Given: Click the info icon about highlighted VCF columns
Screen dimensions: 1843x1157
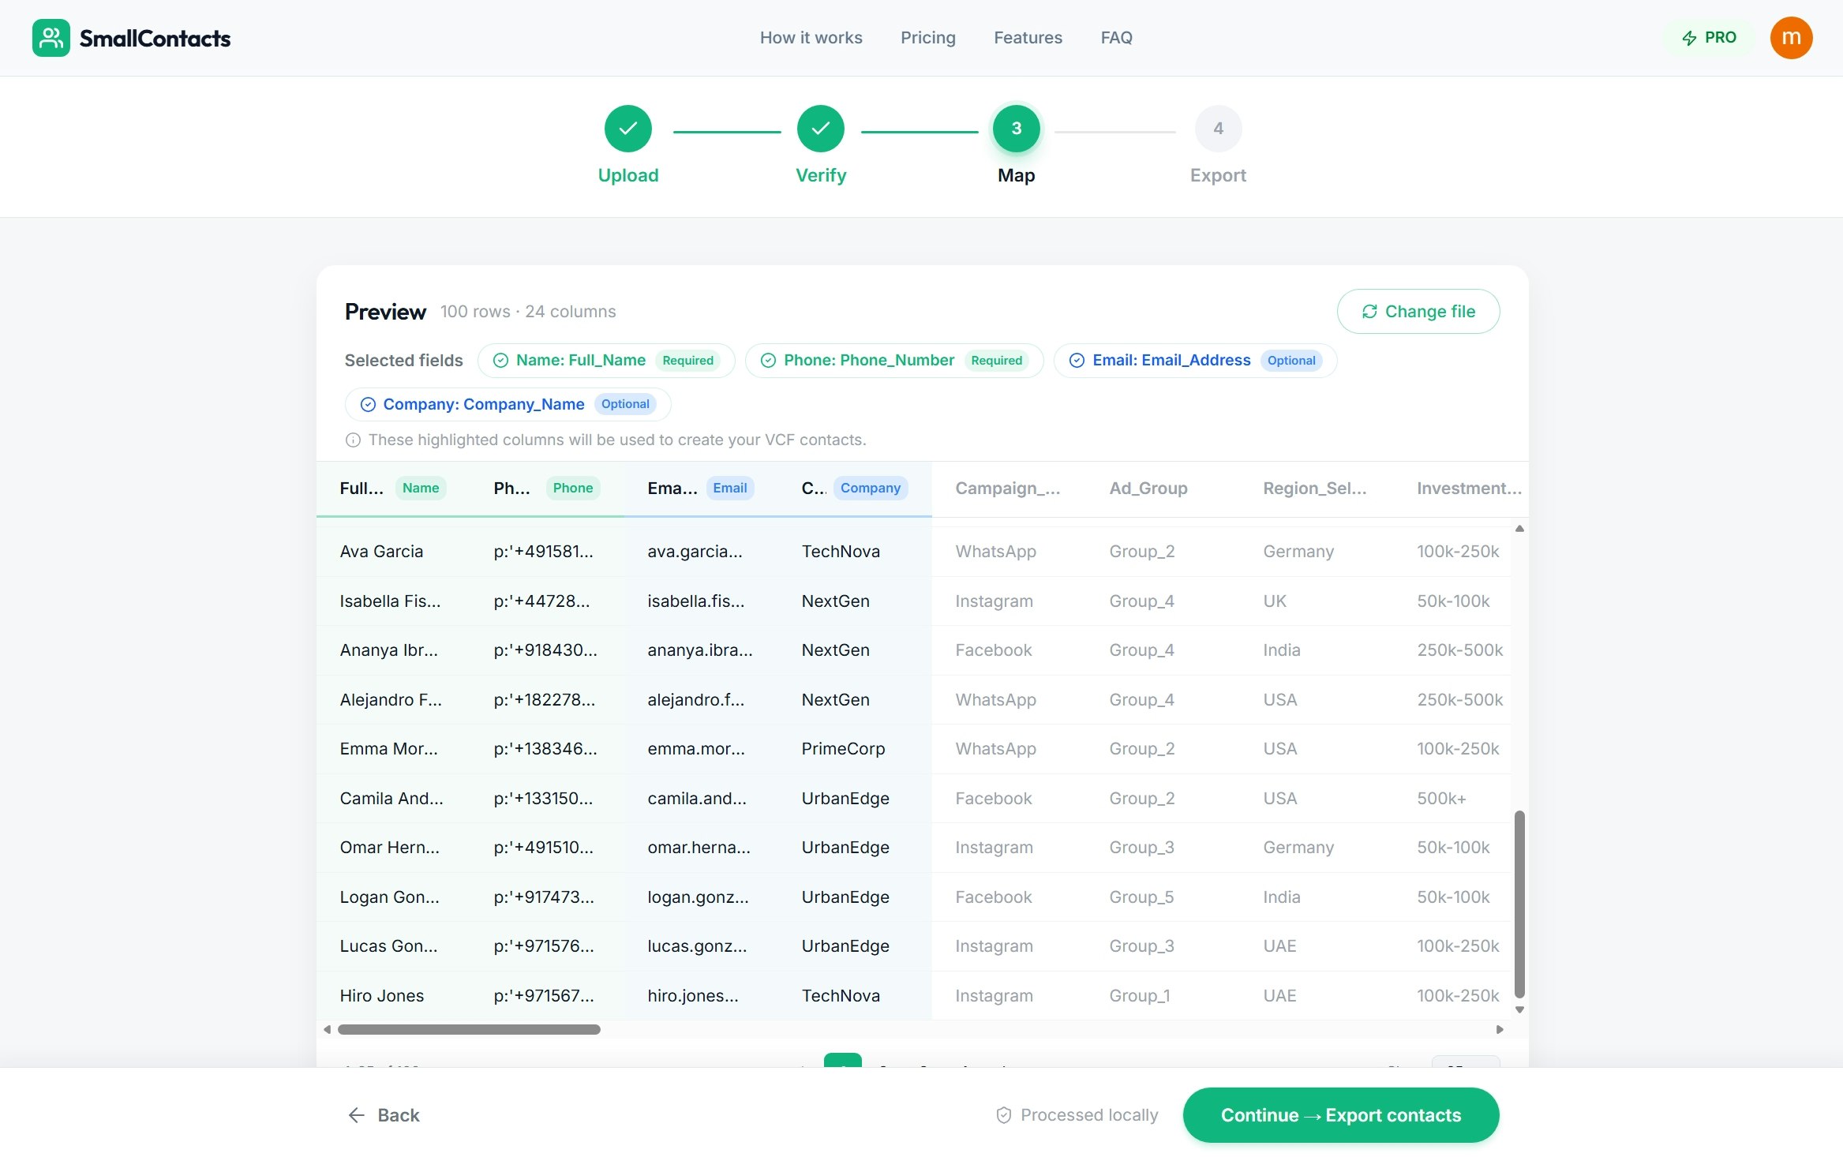Looking at the screenshot, I should click(x=352, y=440).
